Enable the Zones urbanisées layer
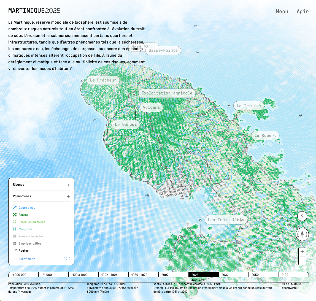This screenshot has height=301, width=316. tap(31, 236)
